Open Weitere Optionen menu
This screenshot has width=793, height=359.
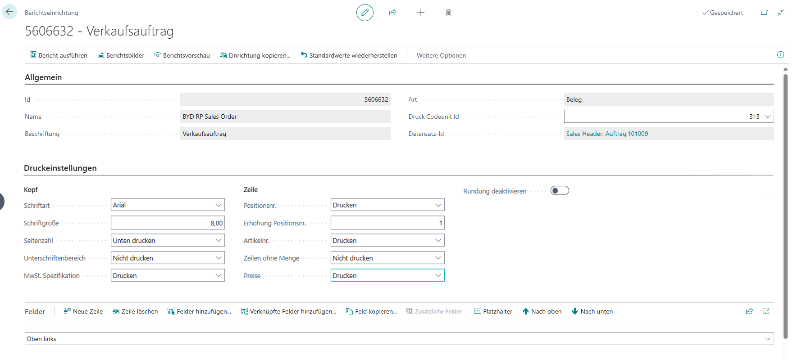coord(441,55)
